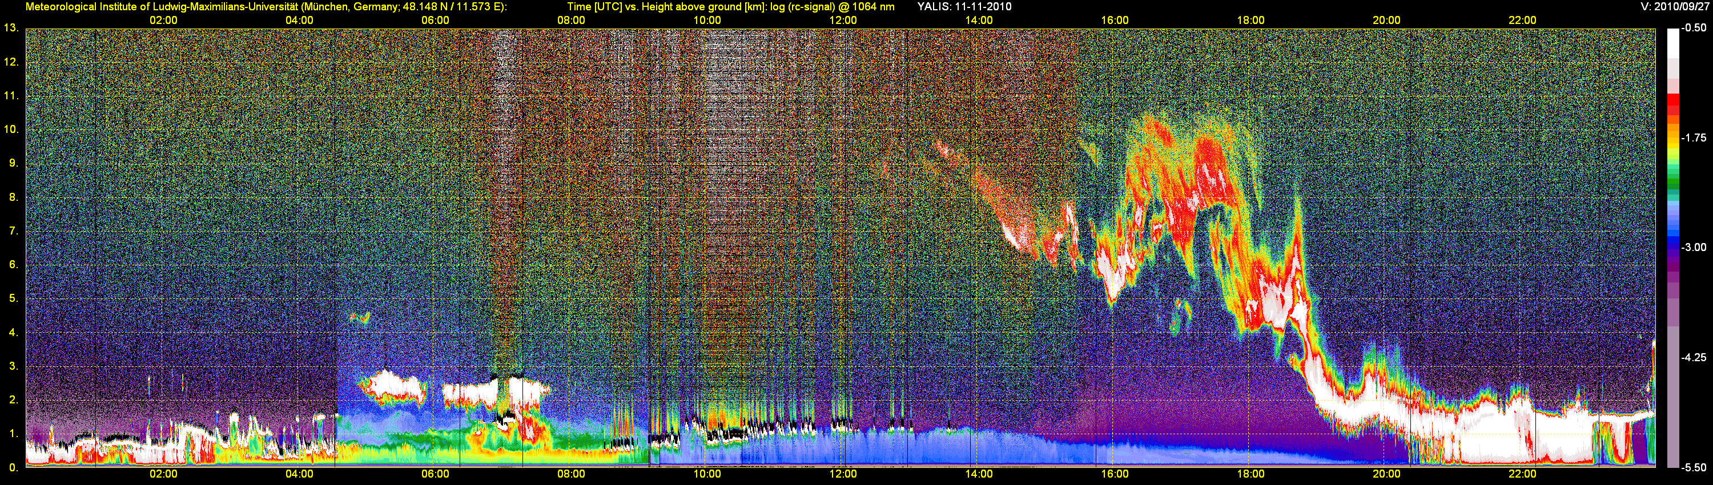Image resolution: width=1713 pixels, height=485 pixels.
Task: Pick the 4. km height axis label
Action: pos(13,332)
